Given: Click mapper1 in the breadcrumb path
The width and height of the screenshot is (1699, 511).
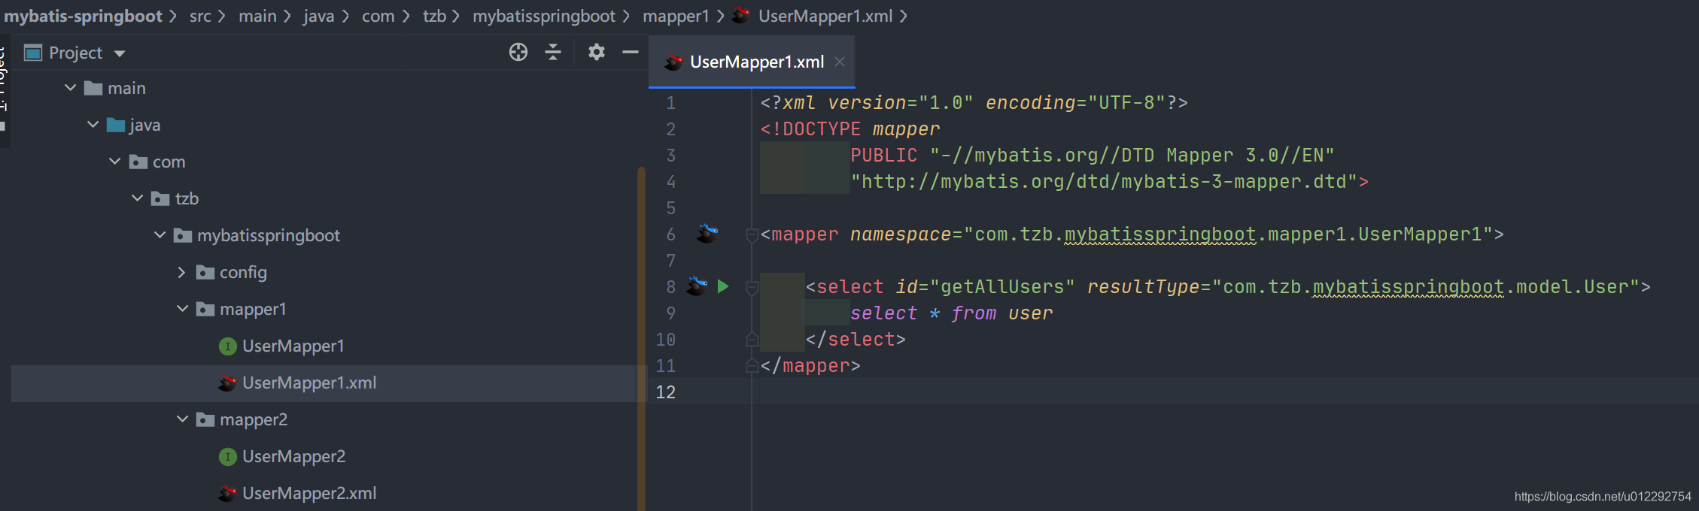Looking at the screenshot, I should [676, 16].
